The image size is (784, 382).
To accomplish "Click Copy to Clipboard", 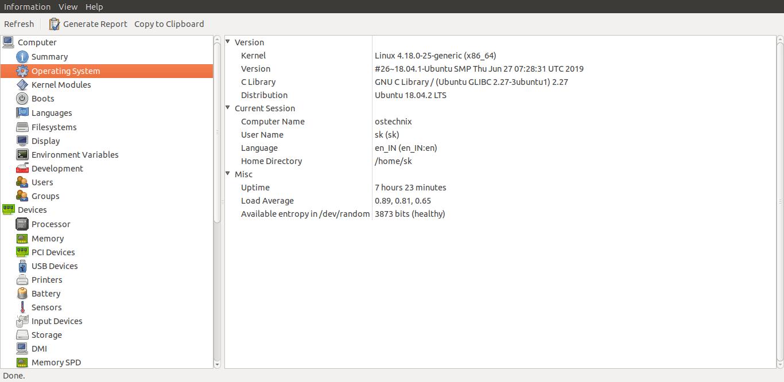I will click(169, 24).
